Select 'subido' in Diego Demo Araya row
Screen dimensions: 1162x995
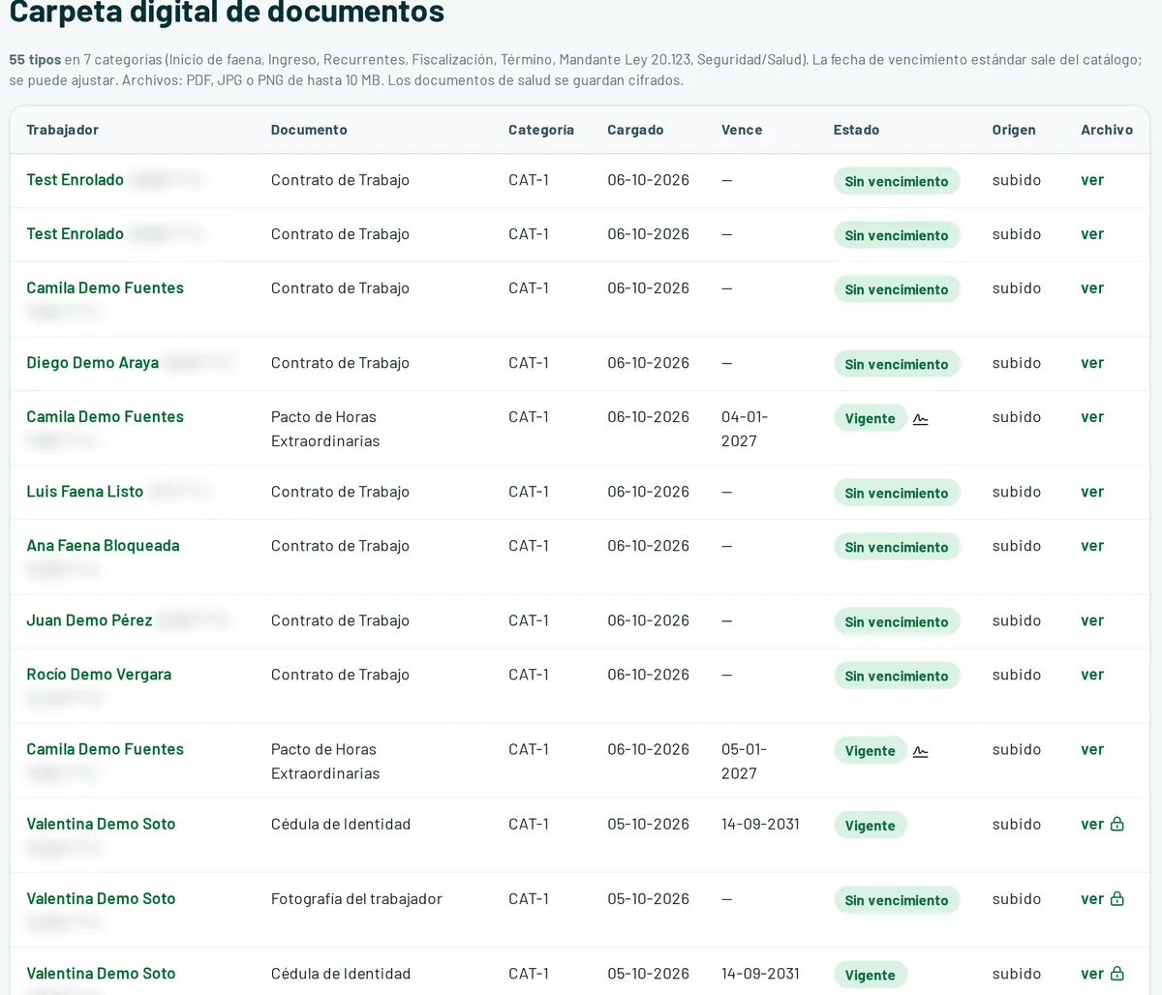1017,363
